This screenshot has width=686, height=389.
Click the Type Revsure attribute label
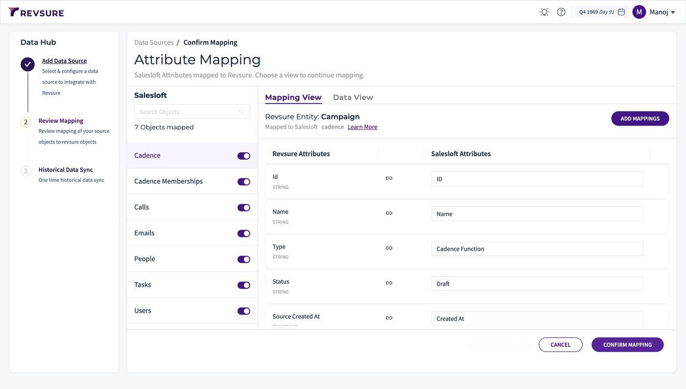[x=279, y=247]
